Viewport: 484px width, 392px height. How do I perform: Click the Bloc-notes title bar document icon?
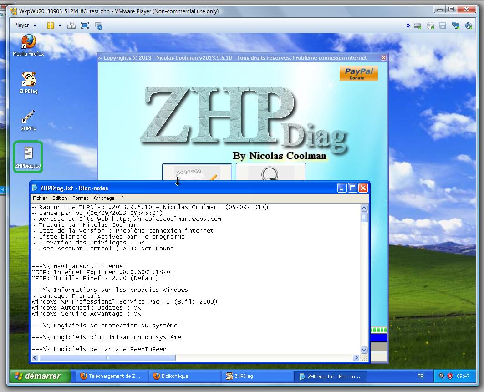click(x=35, y=188)
